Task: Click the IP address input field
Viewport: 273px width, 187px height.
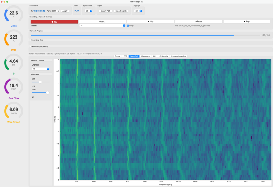Action: click(x=39, y=11)
